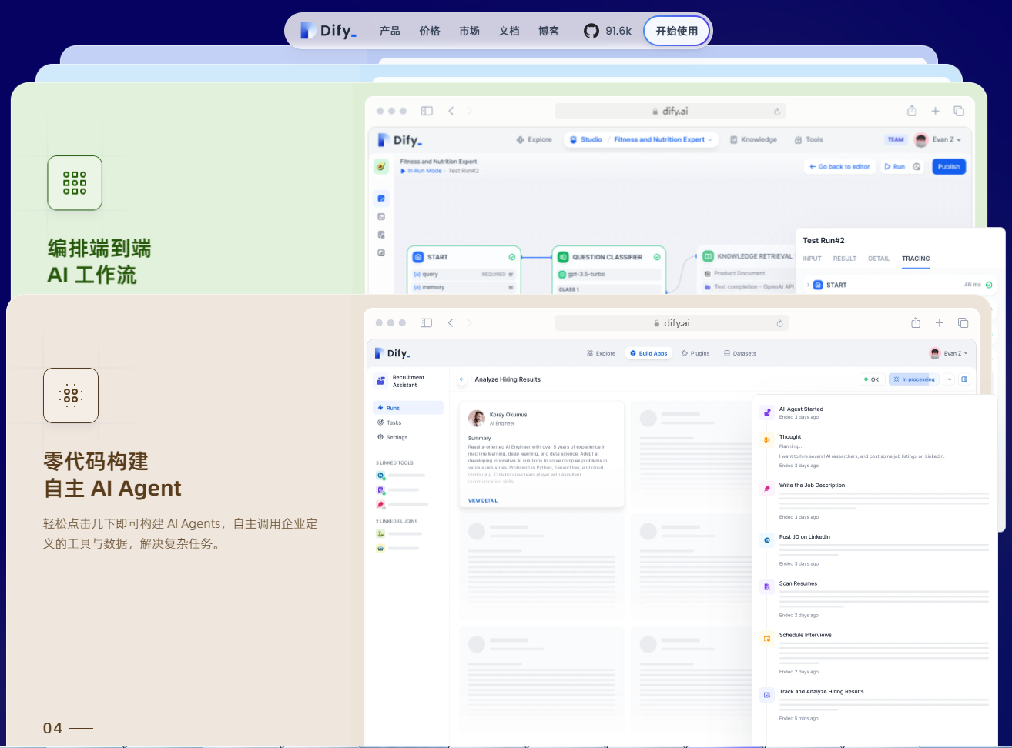The height and width of the screenshot is (748, 1012).
Task: Click the Go back to editor button
Action: (x=839, y=166)
